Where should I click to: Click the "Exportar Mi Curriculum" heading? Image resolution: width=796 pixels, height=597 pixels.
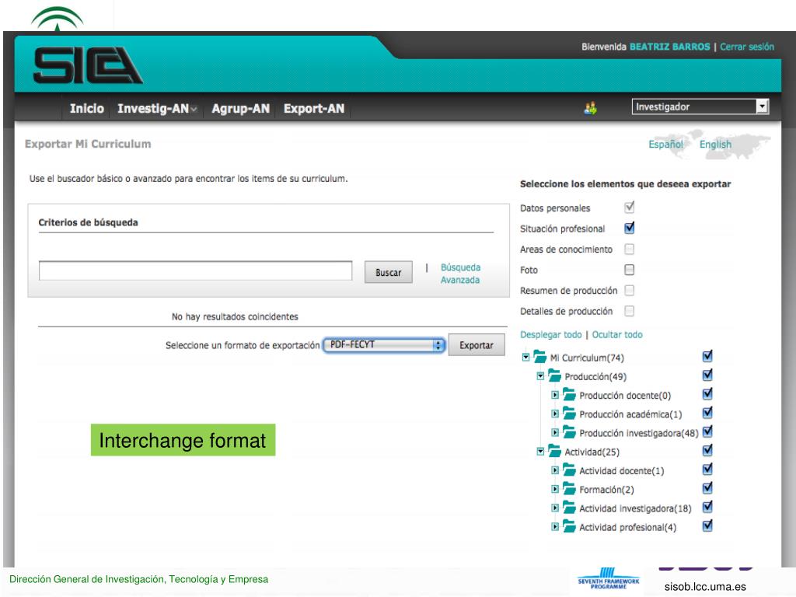[x=88, y=144]
